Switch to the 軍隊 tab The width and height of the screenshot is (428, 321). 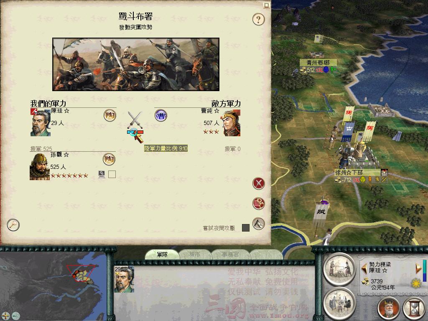162,255
